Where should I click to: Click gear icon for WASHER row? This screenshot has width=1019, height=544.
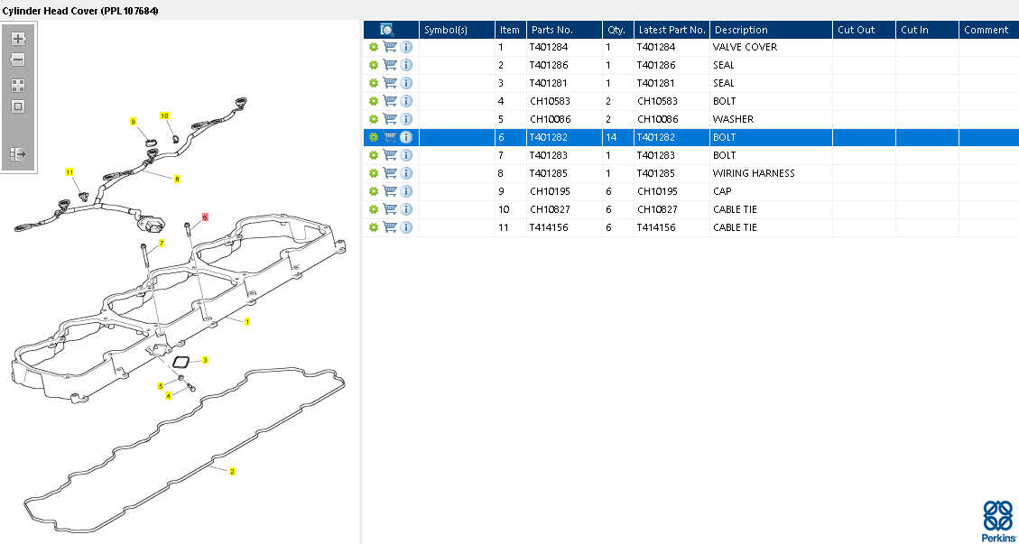[374, 119]
